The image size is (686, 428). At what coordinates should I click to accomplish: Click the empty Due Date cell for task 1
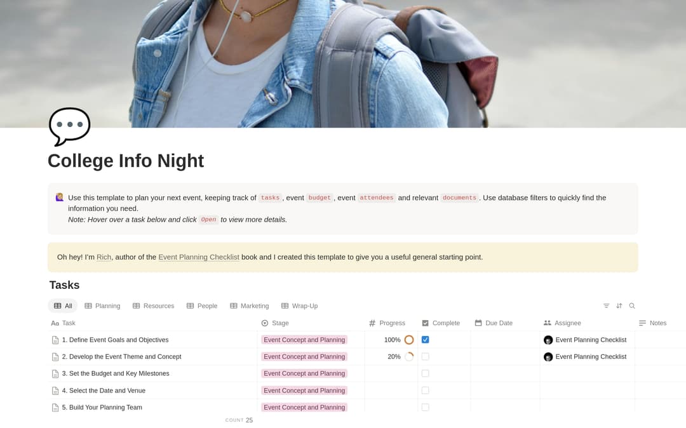coord(506,340)
